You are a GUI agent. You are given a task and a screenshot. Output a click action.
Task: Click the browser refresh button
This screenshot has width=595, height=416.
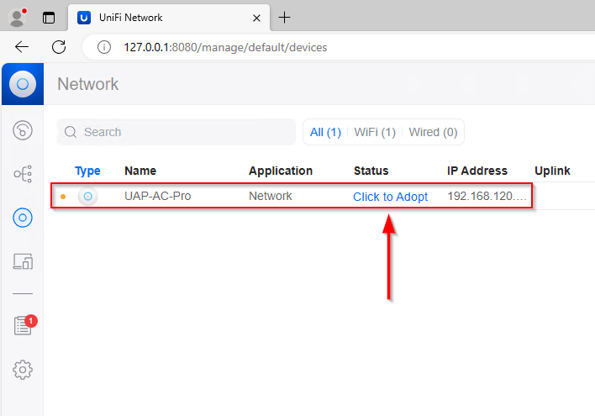pos(59,47)
